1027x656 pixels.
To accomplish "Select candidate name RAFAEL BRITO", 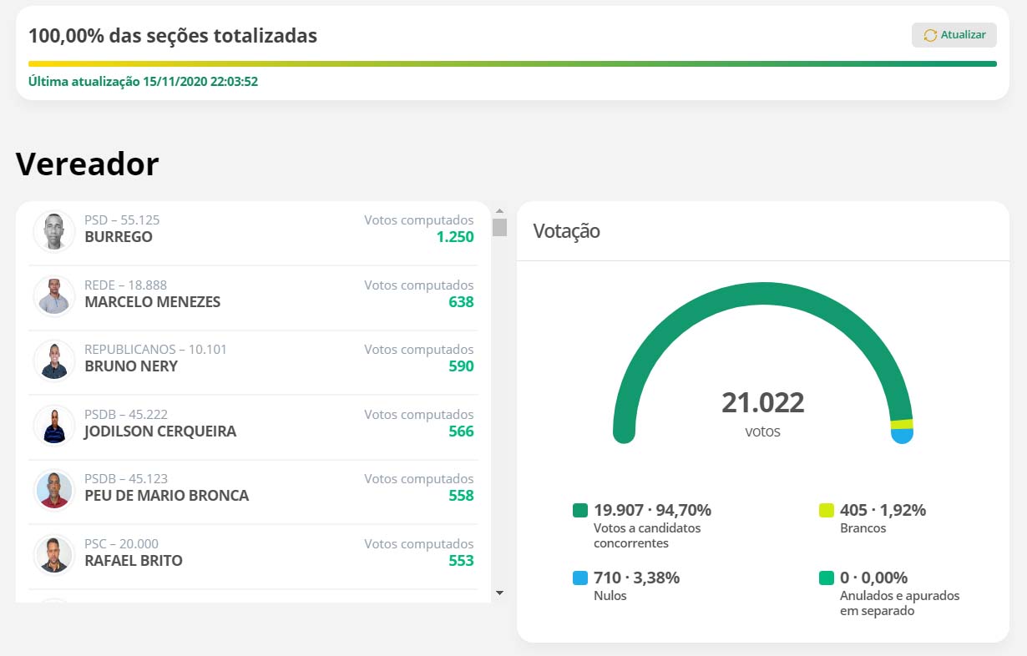I will tap(134, 561).
